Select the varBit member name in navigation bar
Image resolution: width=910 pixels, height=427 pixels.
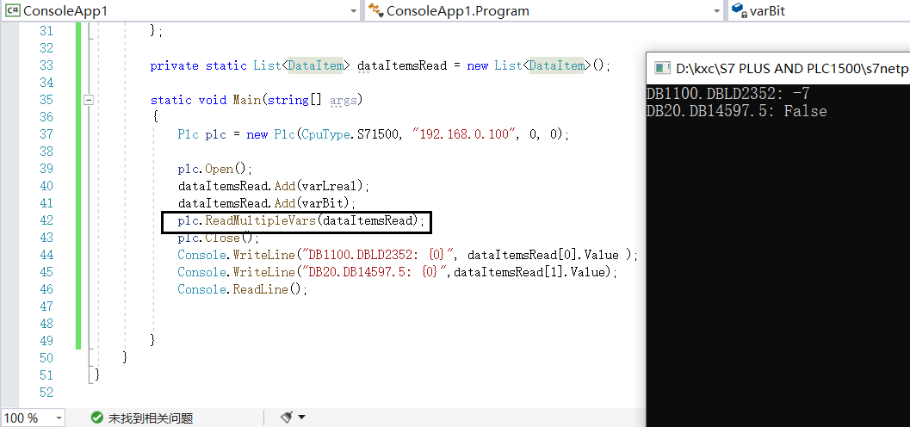tap(767, 10)
